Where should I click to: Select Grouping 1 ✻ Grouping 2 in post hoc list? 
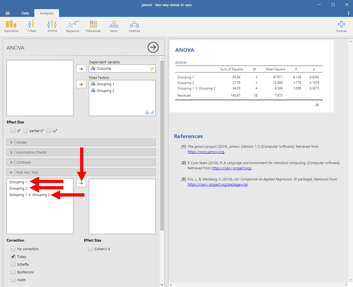coord(29,195)
